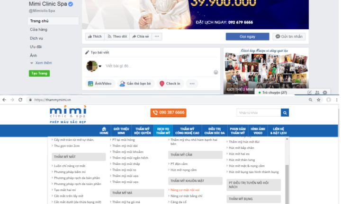The height and width of the screenshot is (204, 341).
Task: Click the Check in button
Action: click(x=170, y=84)
